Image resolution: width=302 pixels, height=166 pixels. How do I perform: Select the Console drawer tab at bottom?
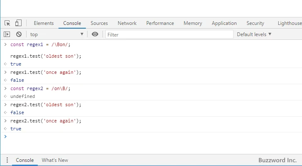[x=24, y=160]
